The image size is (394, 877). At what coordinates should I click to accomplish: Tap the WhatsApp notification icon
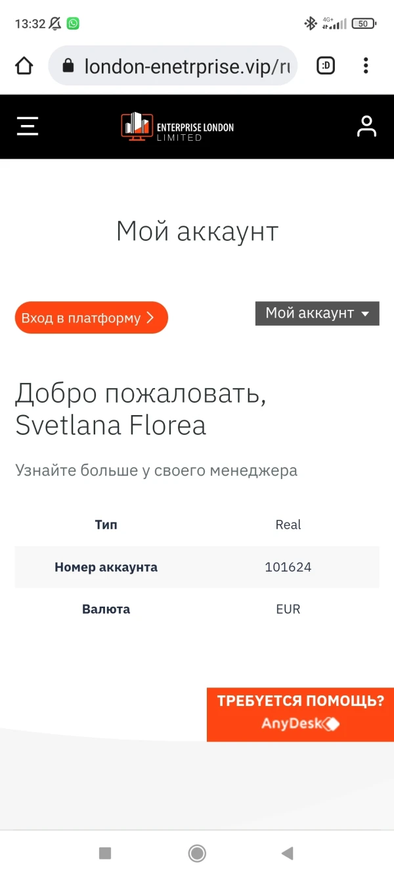point(73,24)
